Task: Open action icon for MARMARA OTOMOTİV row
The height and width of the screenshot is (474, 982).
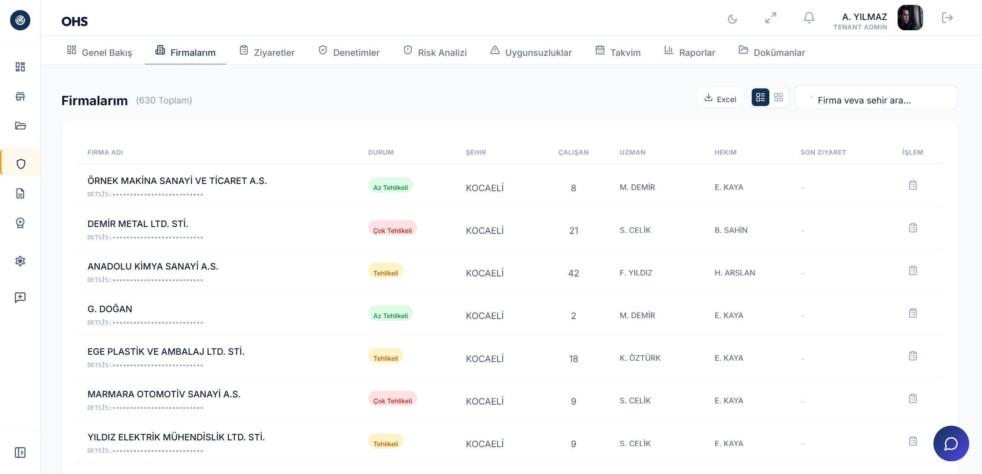Action: pyautogui.click(x=913, y=398)
